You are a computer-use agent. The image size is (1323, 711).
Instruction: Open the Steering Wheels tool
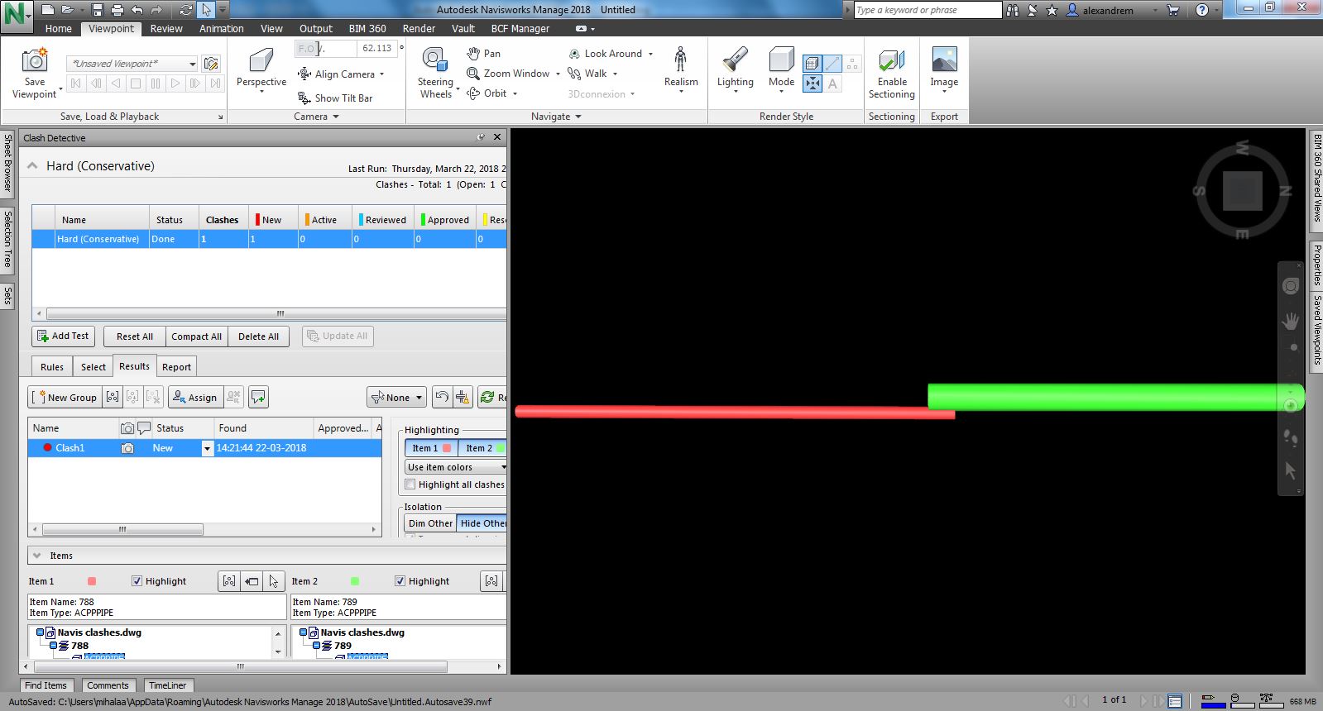[434, 61]
